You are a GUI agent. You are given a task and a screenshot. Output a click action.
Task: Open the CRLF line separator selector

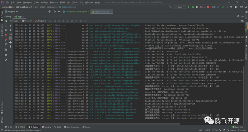(x=207, y=130)
